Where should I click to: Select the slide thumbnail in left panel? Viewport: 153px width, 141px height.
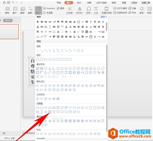point(9,32)
